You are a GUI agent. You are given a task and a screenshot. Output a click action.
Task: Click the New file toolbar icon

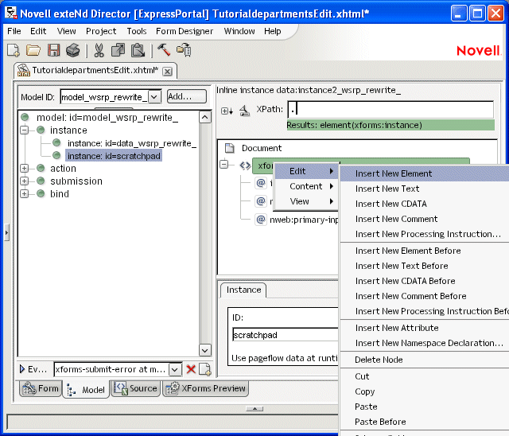[14, 50]
